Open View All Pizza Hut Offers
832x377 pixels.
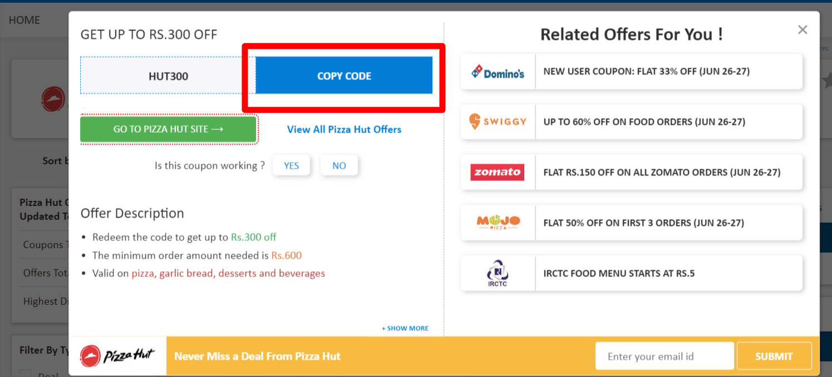(344, 129)
